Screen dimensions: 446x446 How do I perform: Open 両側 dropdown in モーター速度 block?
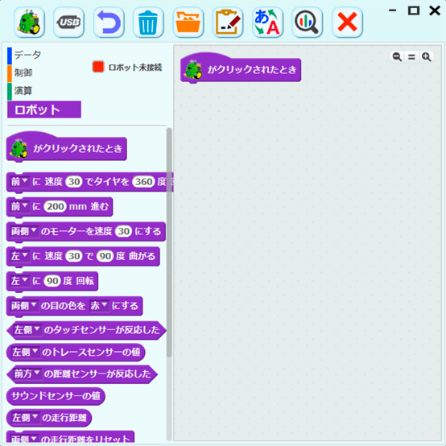tap(24, 231)
